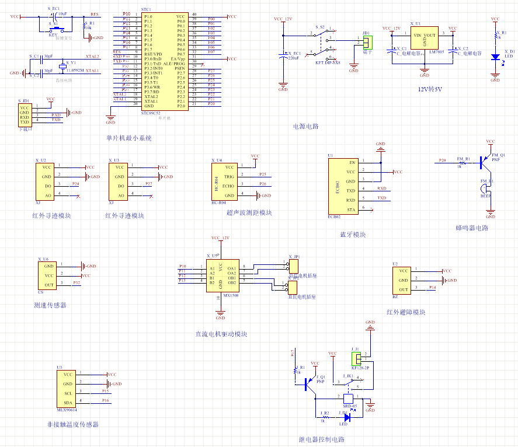The image size is (518, 447).
Task: Click the '单片机最小系统' section title
Action: click(129, 138)
